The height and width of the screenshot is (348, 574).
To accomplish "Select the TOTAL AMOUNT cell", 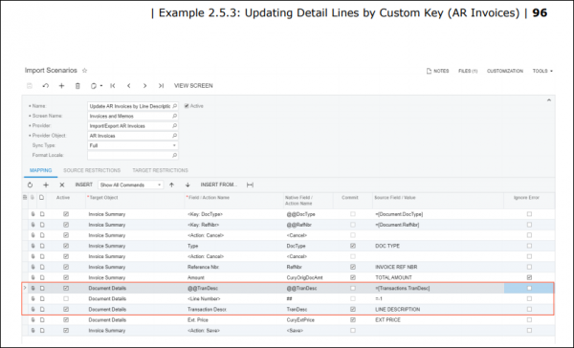I will click(438, 278).
